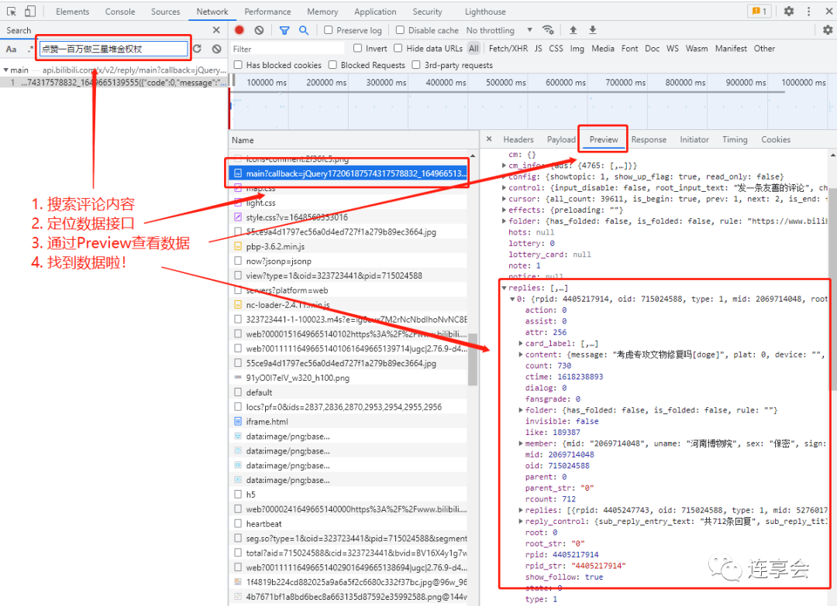Expand the member object node
837x606 pixels.
point(521,443)
